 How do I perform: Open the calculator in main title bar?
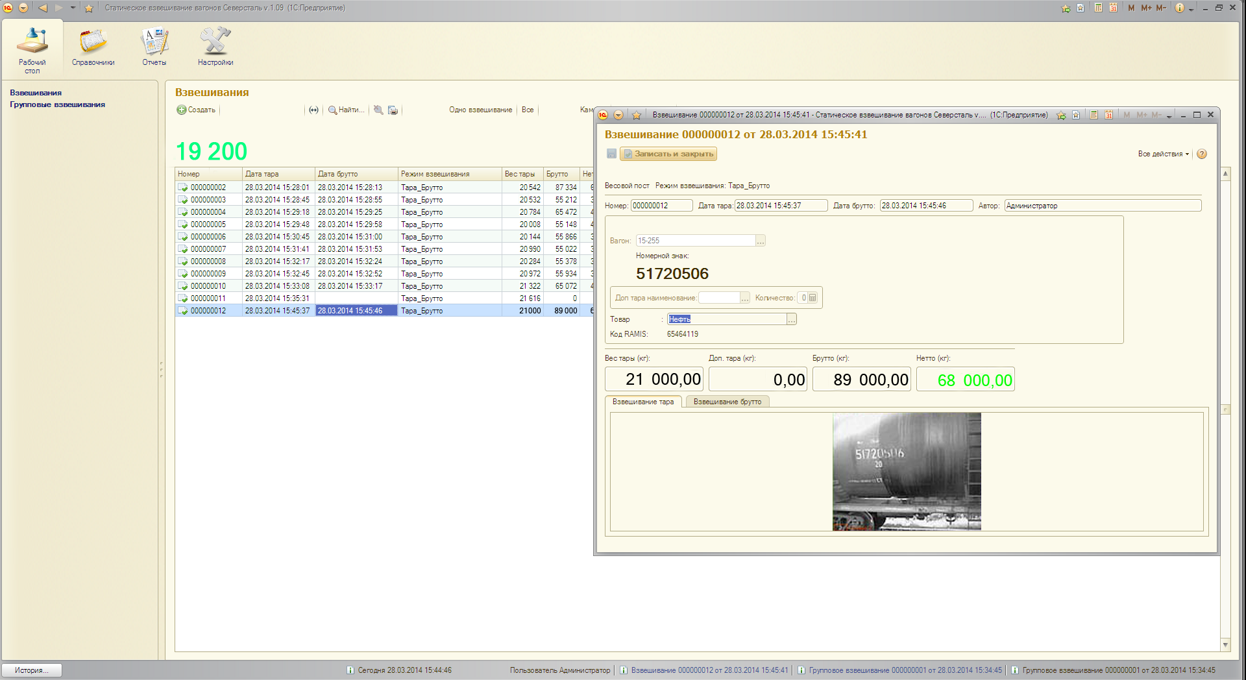click(x=1098, y=8)
